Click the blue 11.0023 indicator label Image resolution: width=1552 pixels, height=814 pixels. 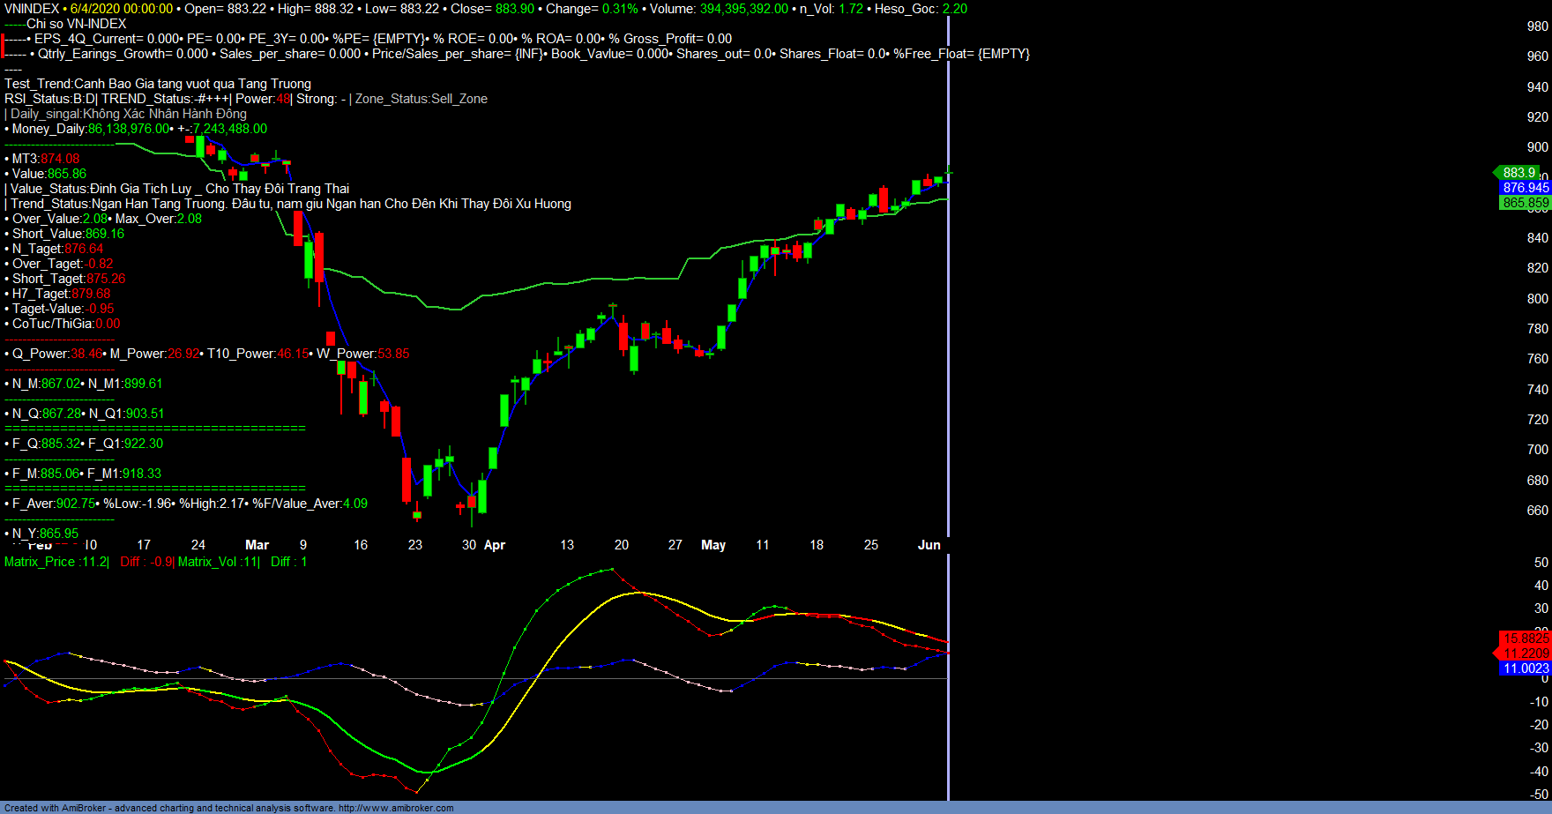(x=1526, y=668)
